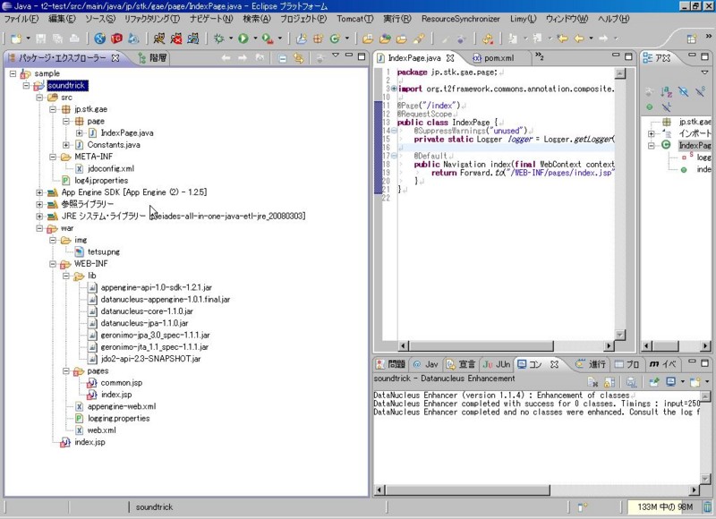The image size is (716, 519).
Task: Select appengine-web.xml in the tree
Action: 122,406
